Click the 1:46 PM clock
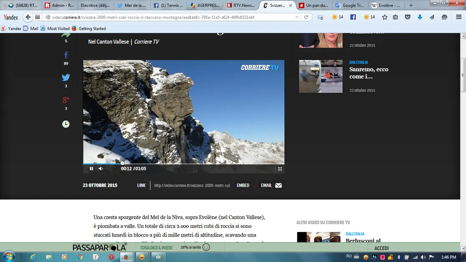This screenshot has height=262, width=466. click(x=449, y=257)
